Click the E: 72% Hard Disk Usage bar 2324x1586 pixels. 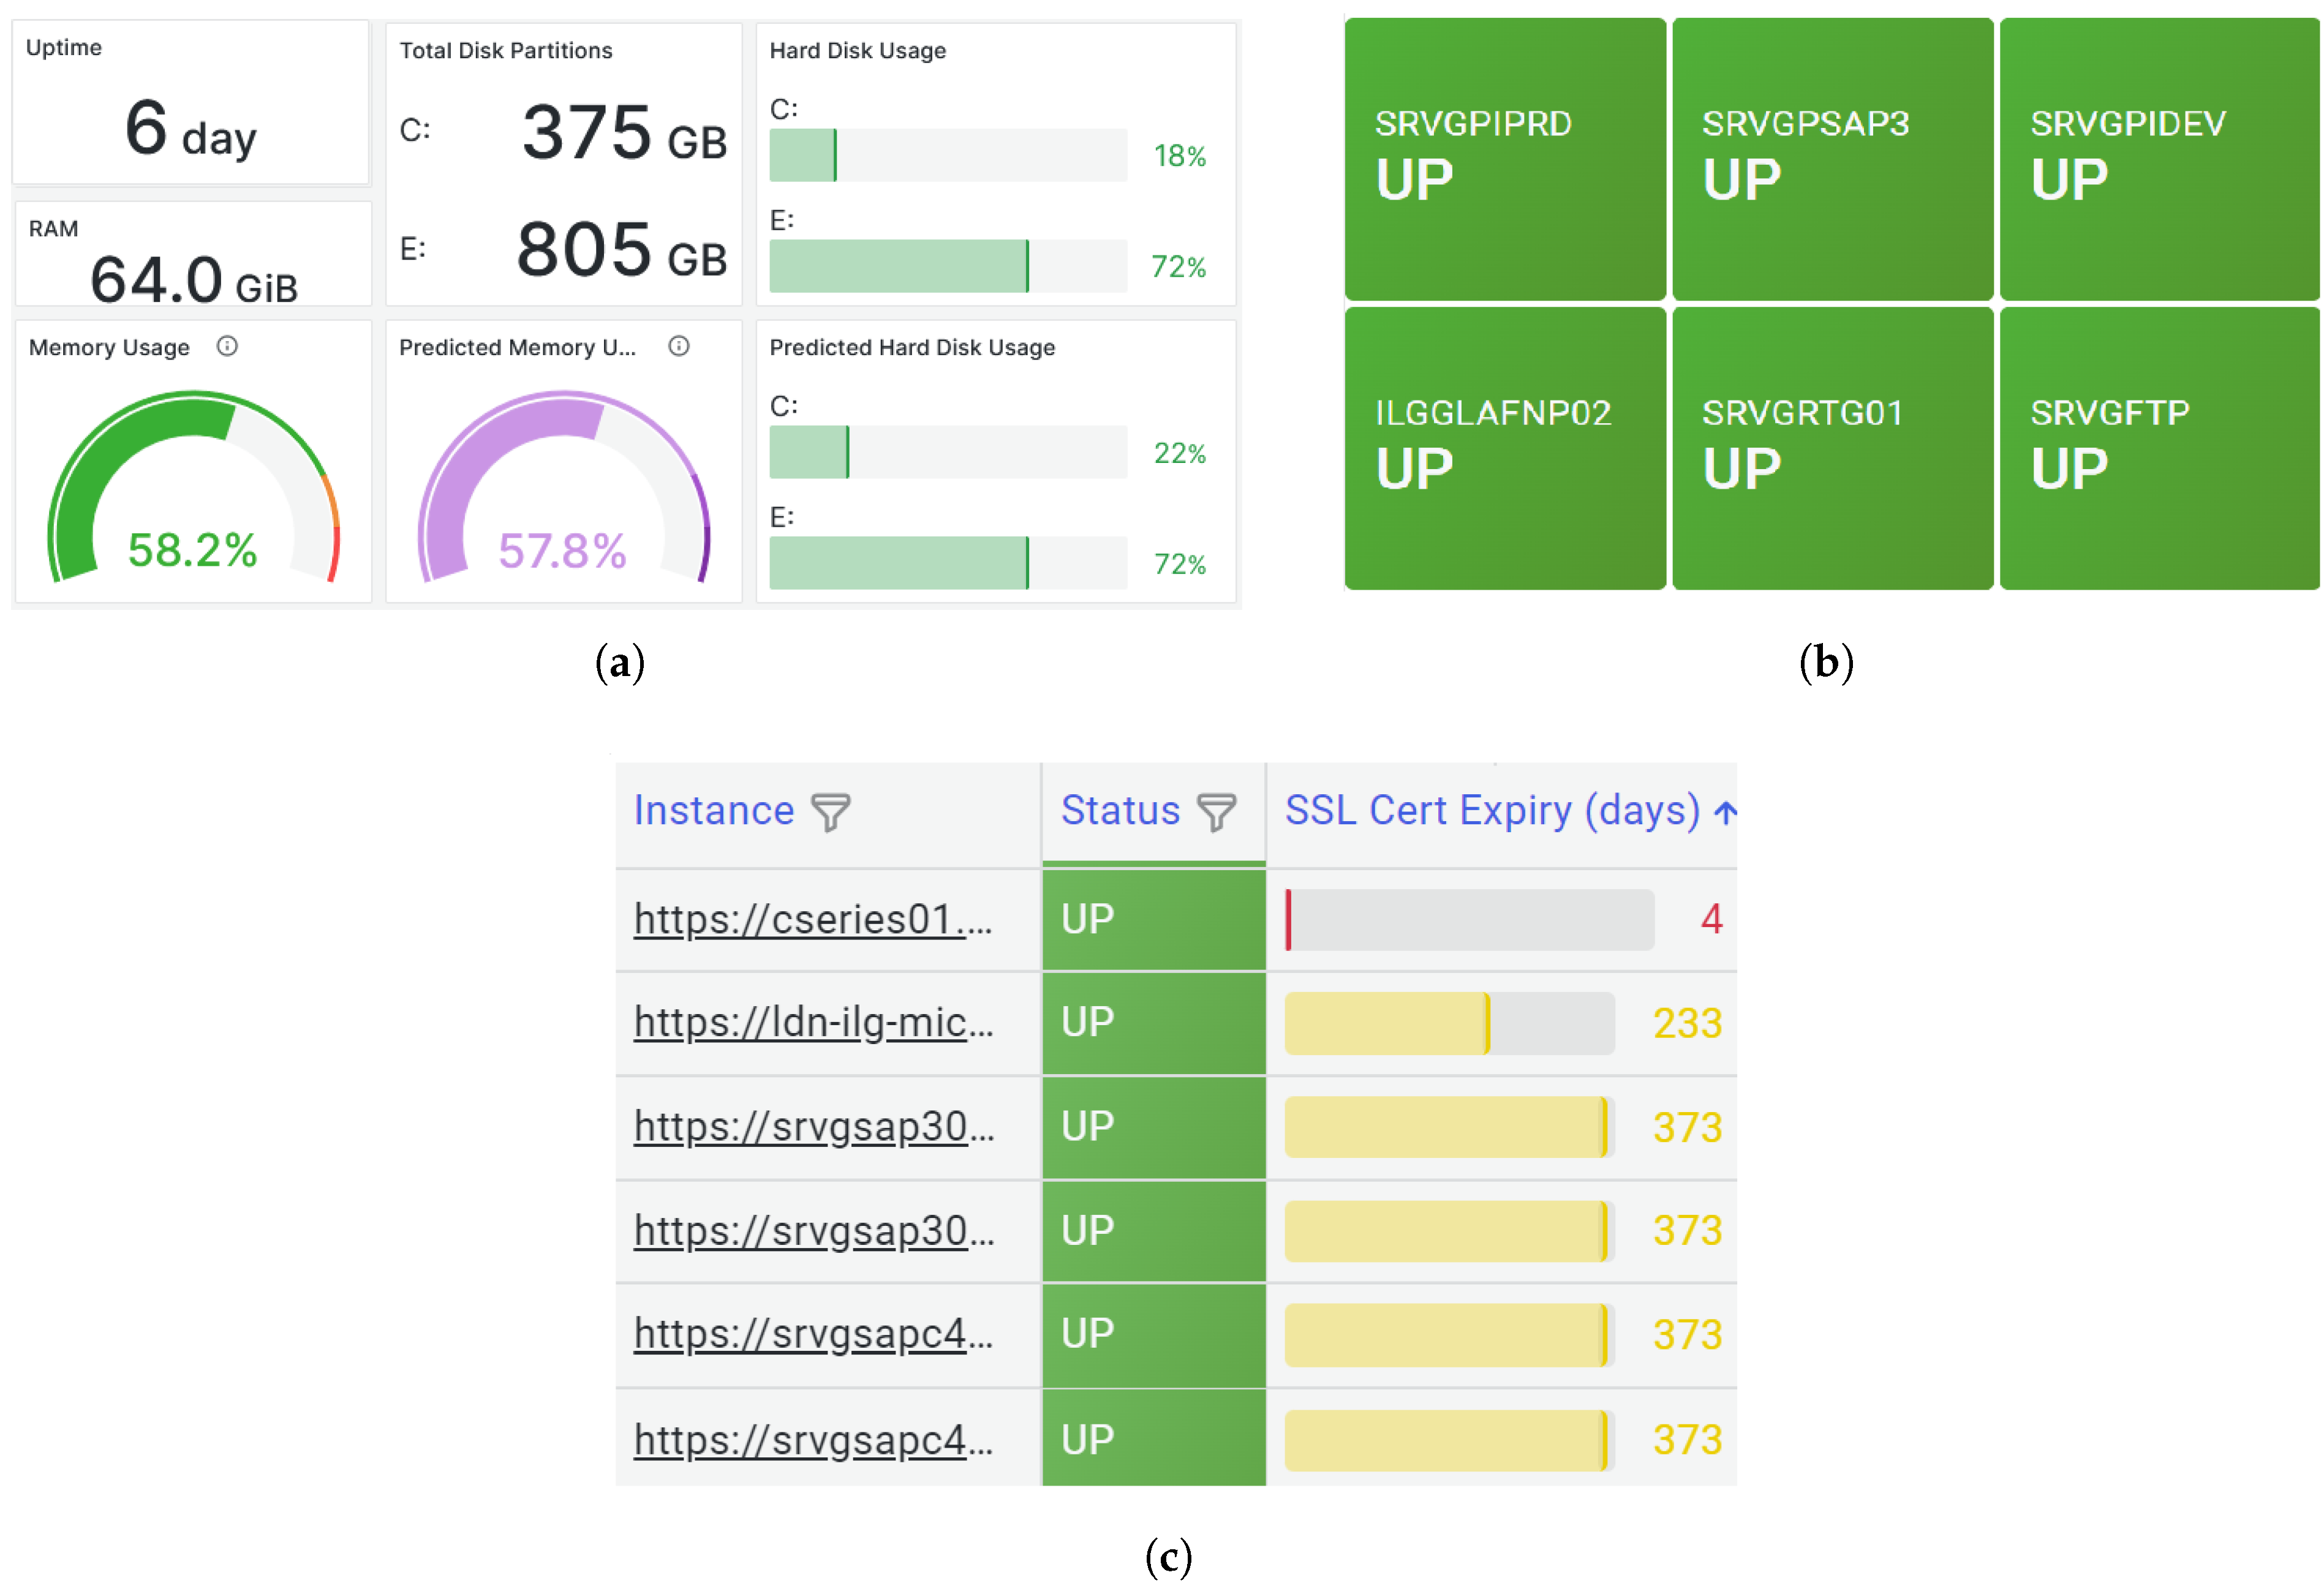(x=947, y=266)
